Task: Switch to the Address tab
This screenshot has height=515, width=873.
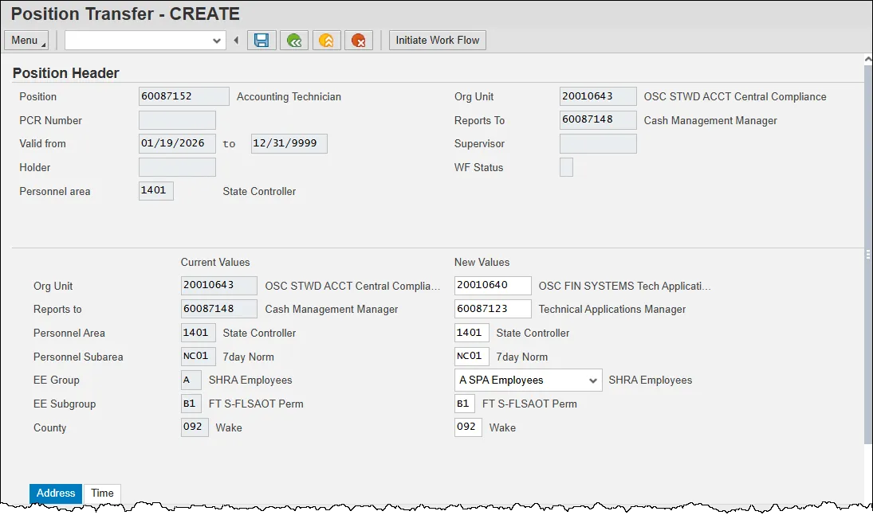Action: [x=56, y=494]
